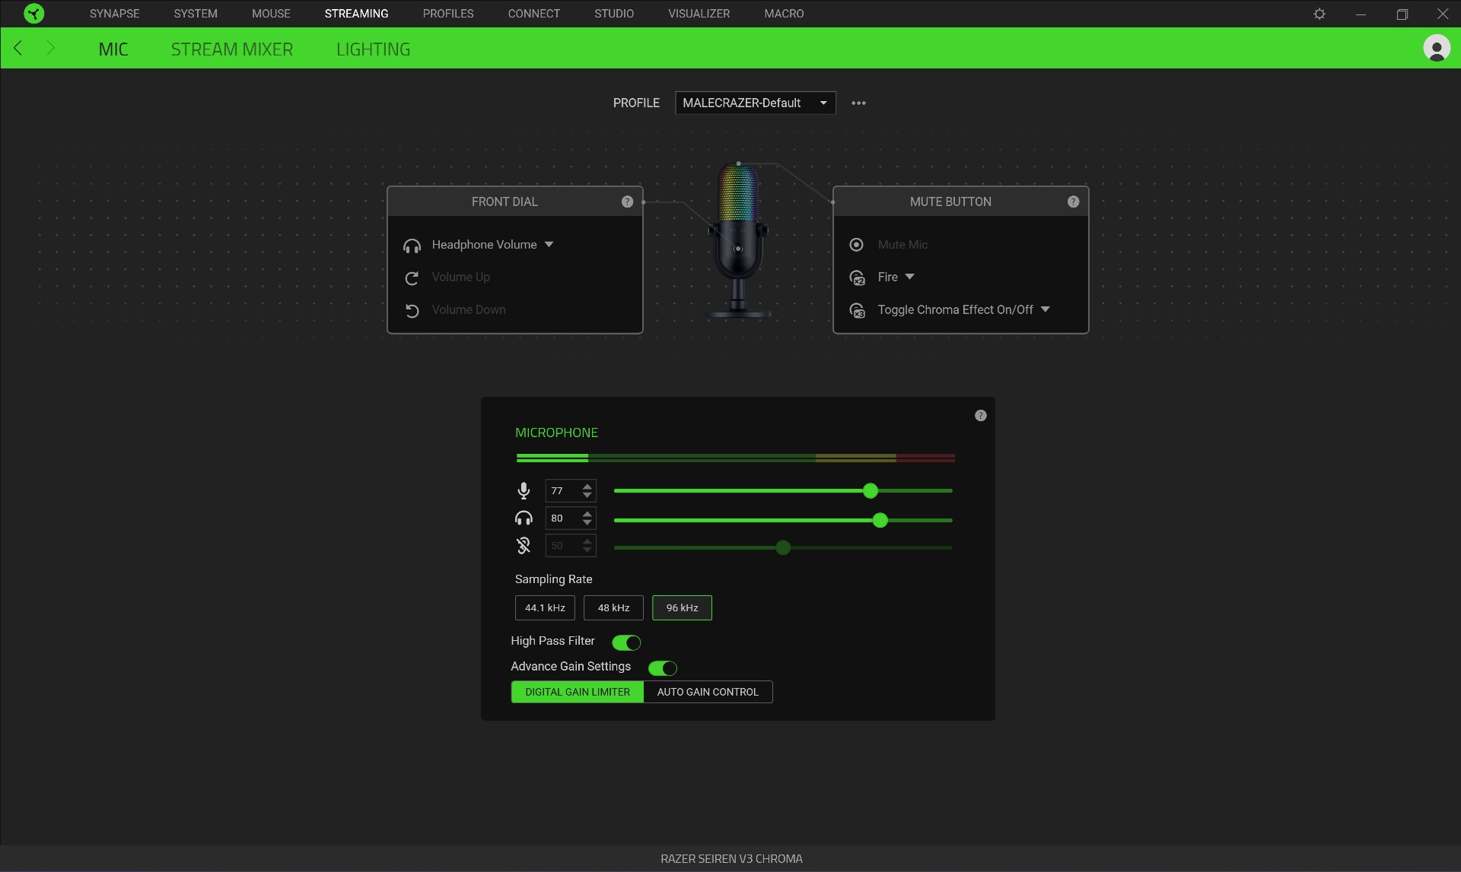Click the Volume Up rotate icon
The width and height of the screenshot is (1461, 872).
click(412, 278)
